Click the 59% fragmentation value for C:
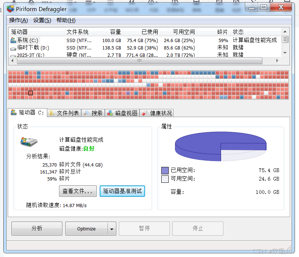 point(223,41)
